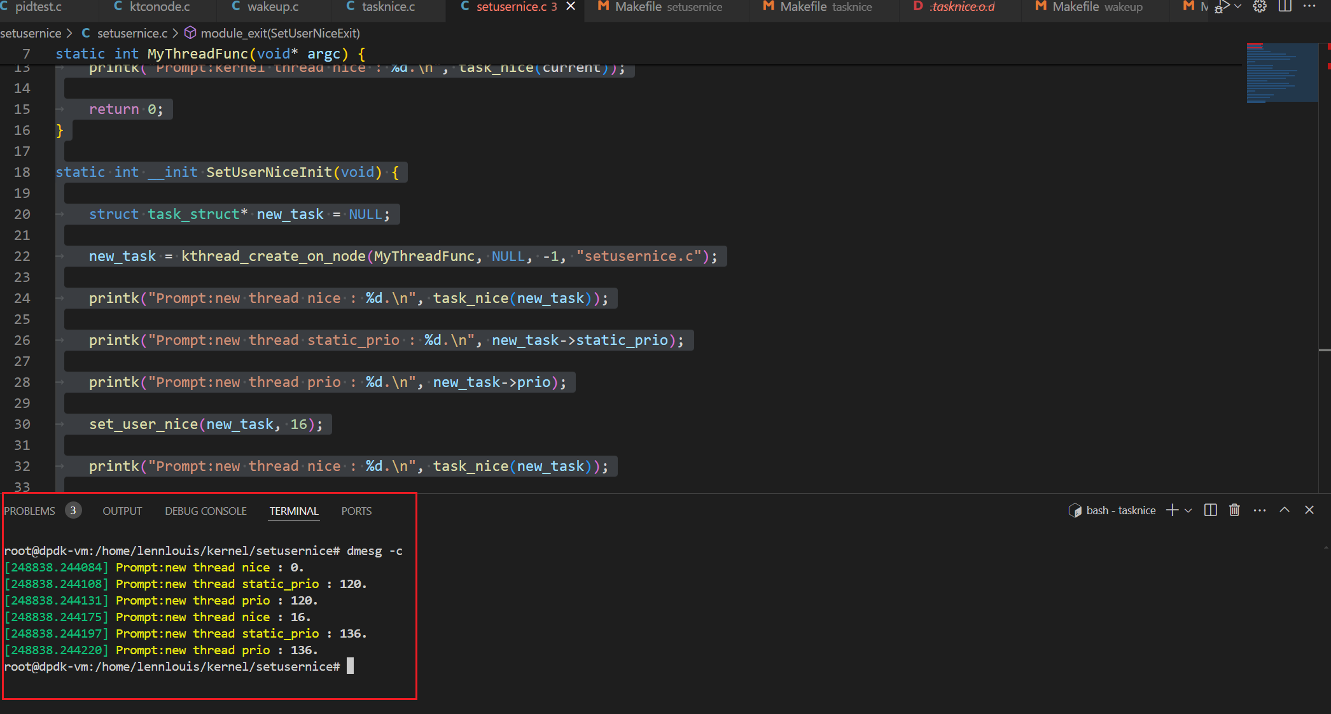Click the DEBUG CONSOLE tab

pos(205,510)
